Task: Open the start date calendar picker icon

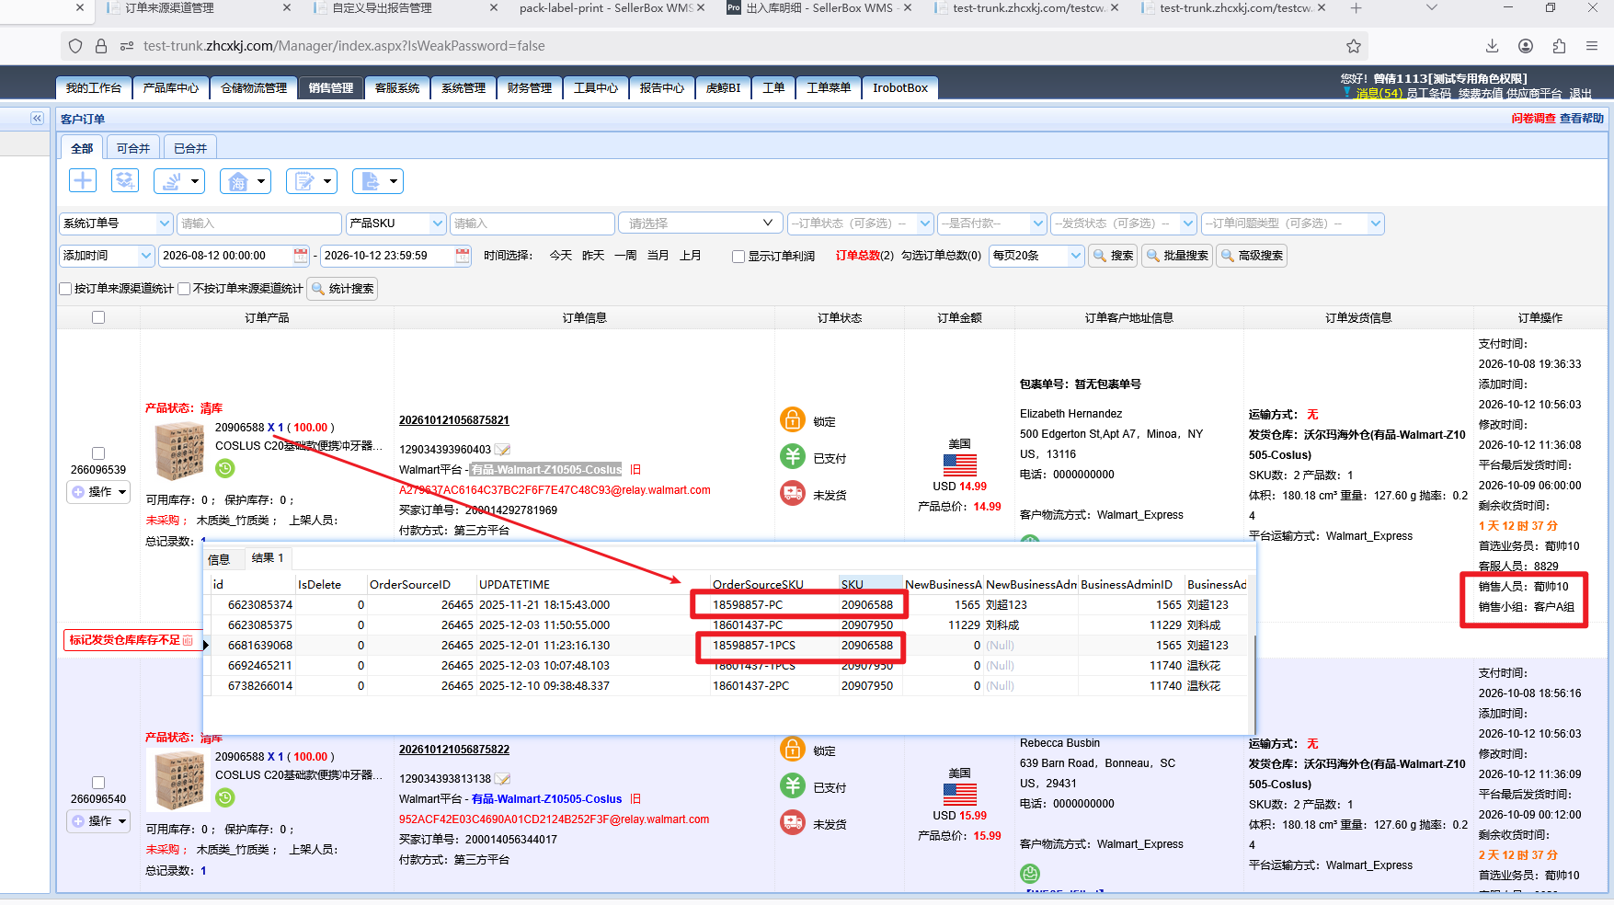Action: [301, 256]
